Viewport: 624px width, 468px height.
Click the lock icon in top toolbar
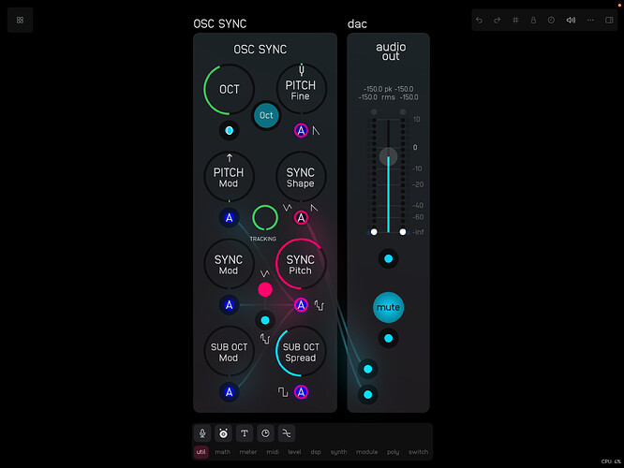(533, 20)
